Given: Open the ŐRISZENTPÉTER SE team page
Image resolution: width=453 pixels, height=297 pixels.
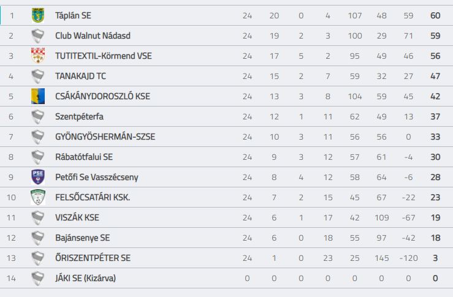Looking at the screenshot, I should point(93,258).
